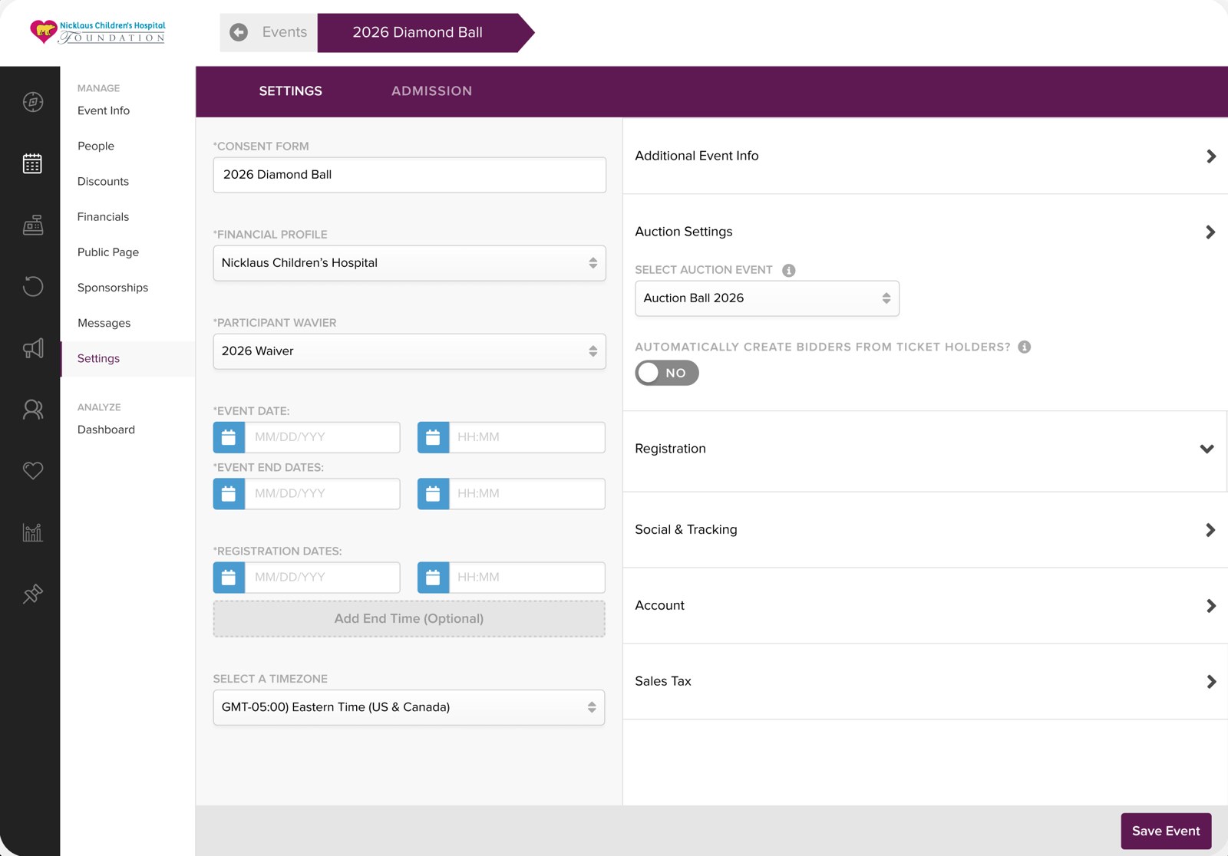Open the person contacts icon in sidebar
Image resolution: width=1228 pixels, height=856 pixels.
tap(33, 410)
